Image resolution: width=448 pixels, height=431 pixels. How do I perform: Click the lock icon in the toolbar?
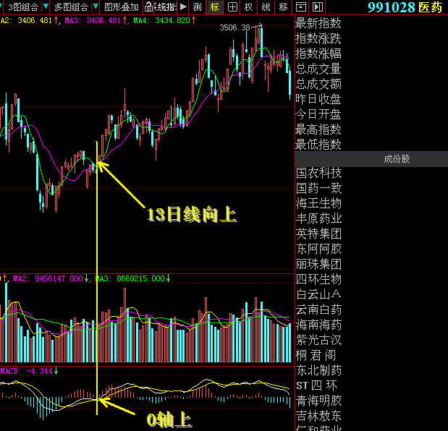[148, 7]
